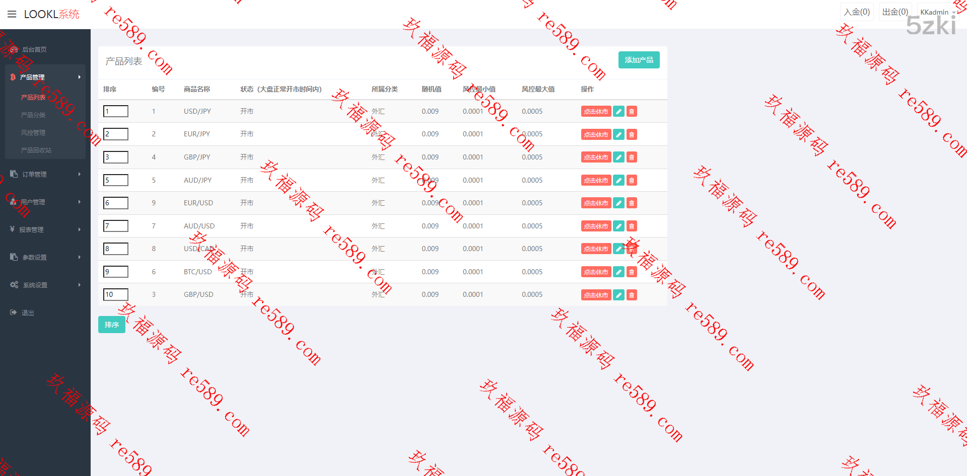Screen dimensions: 967x476
Task: Expand the 订单管理 sidebar menu
Action: tap(45, 174)
